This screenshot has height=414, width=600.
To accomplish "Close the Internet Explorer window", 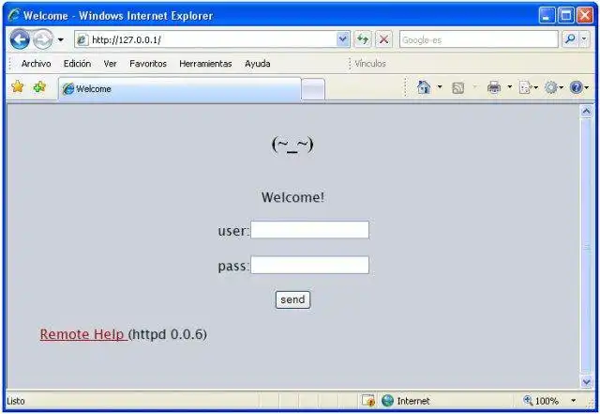I will [x=585, y=16].
